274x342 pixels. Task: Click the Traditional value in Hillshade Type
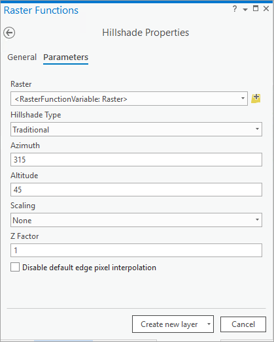(31, 130)
